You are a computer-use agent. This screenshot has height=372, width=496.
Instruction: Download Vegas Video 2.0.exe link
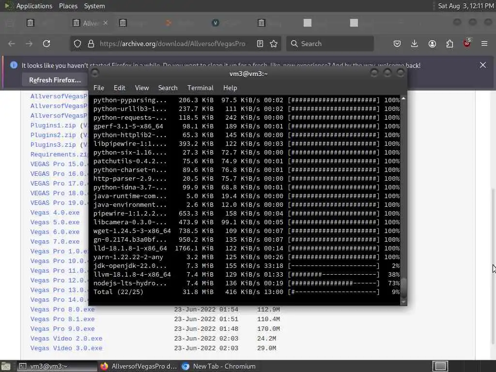point(66,339)
